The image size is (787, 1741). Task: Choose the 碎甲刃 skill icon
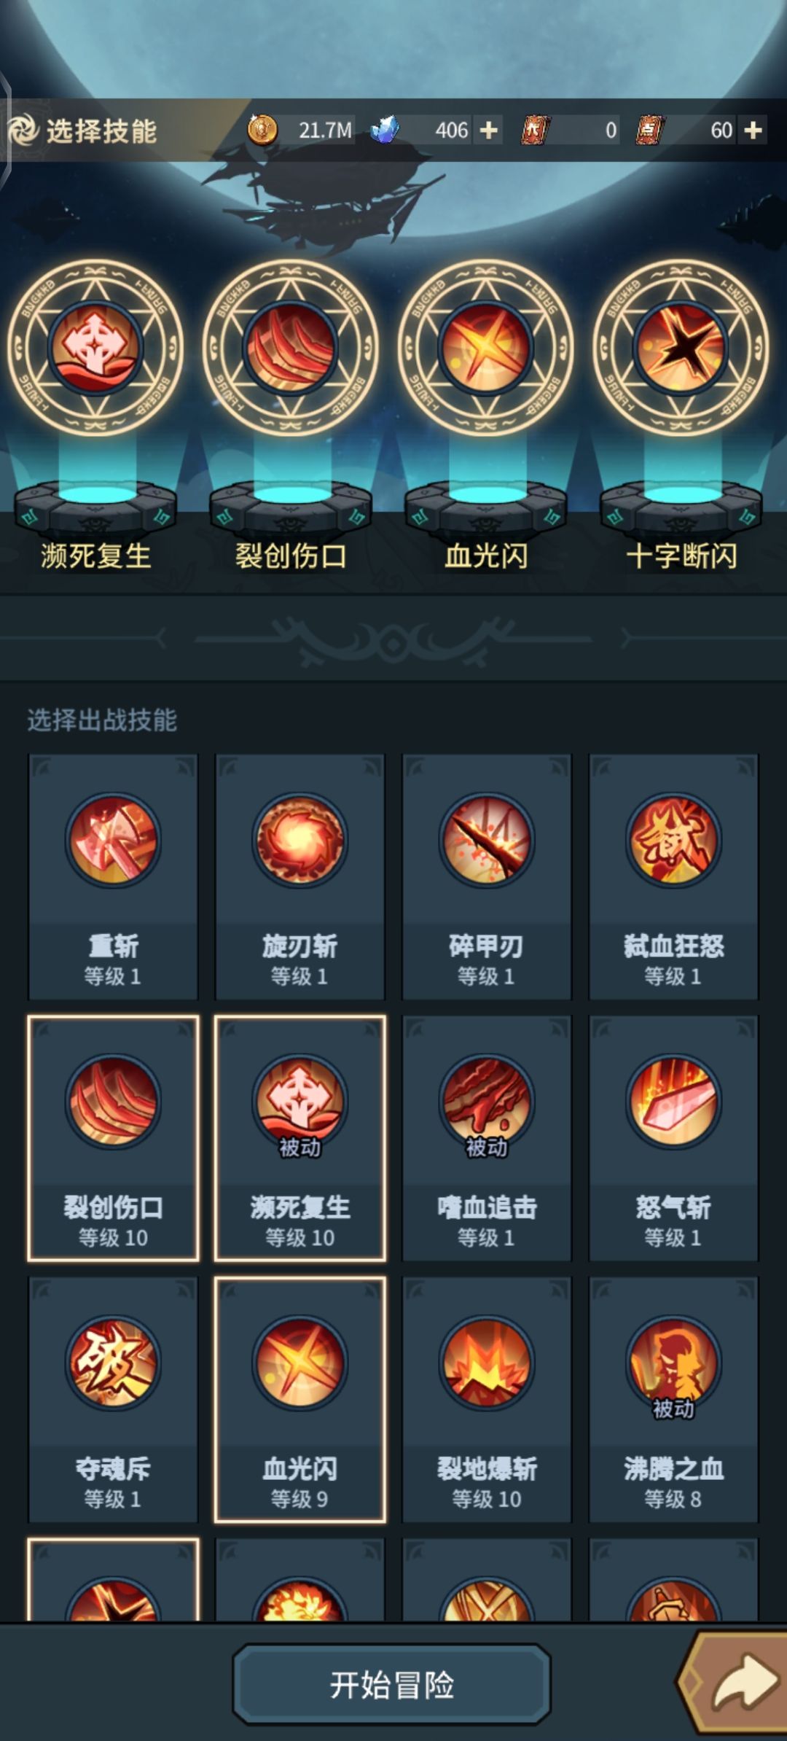(486, 840)
